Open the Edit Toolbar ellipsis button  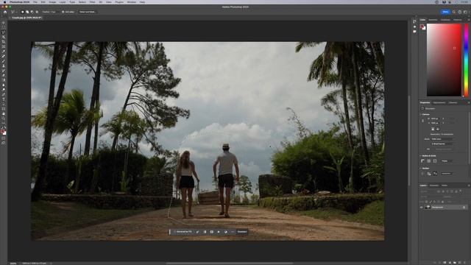(x=4, y=123)
